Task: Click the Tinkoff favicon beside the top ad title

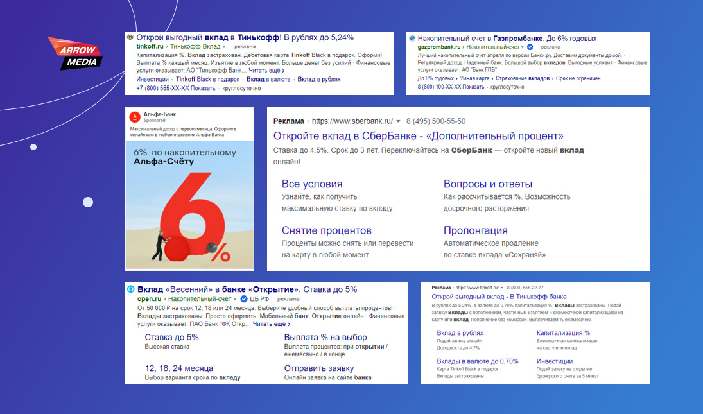Action: 130,38
